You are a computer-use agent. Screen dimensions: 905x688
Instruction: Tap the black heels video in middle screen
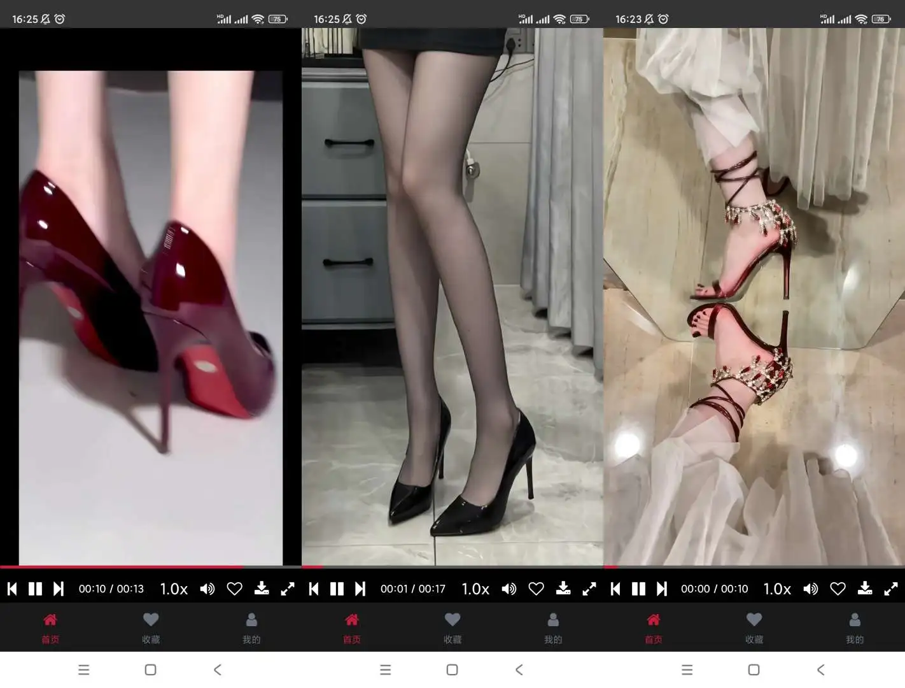[452, 296]
